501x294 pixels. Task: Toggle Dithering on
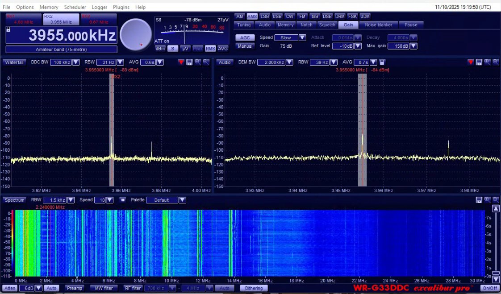click(254, 288)
